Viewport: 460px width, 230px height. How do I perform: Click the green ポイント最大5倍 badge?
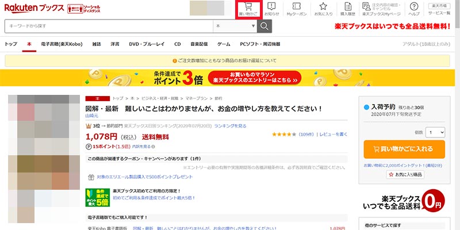(x=97, y=197)
